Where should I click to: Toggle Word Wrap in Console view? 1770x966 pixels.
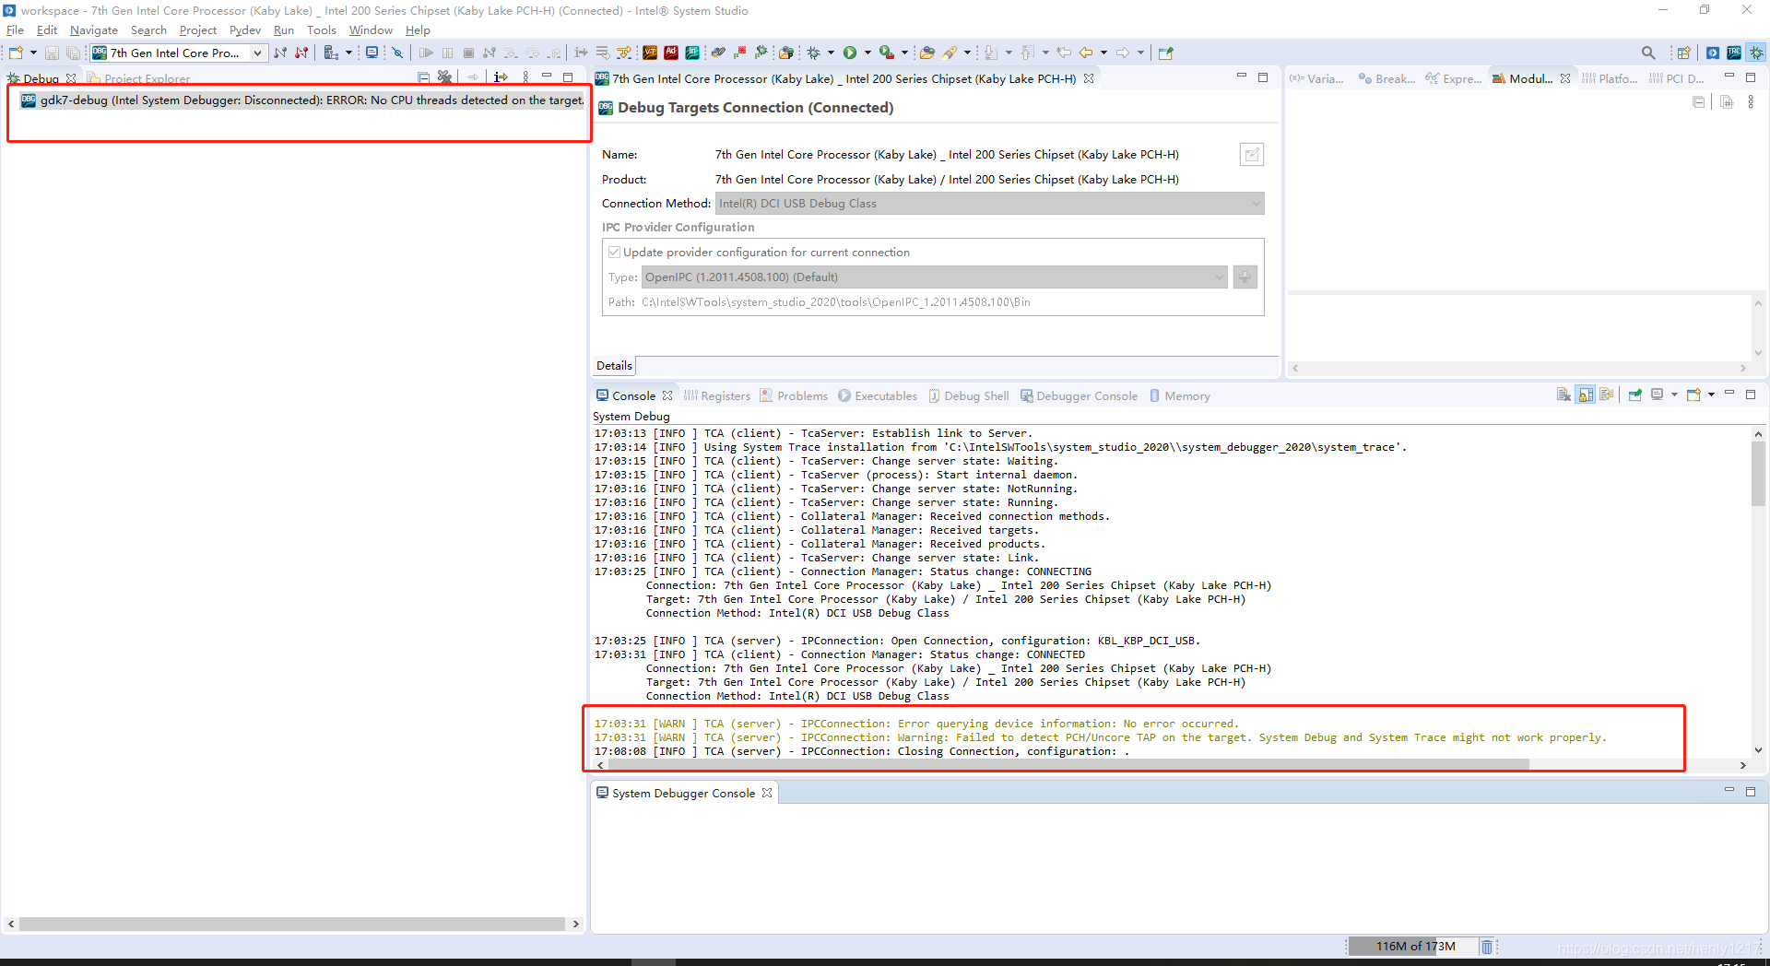(1607, 395)
